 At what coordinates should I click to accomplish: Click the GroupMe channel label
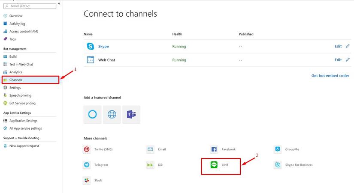pyautogui.click(x=292, y=149)
